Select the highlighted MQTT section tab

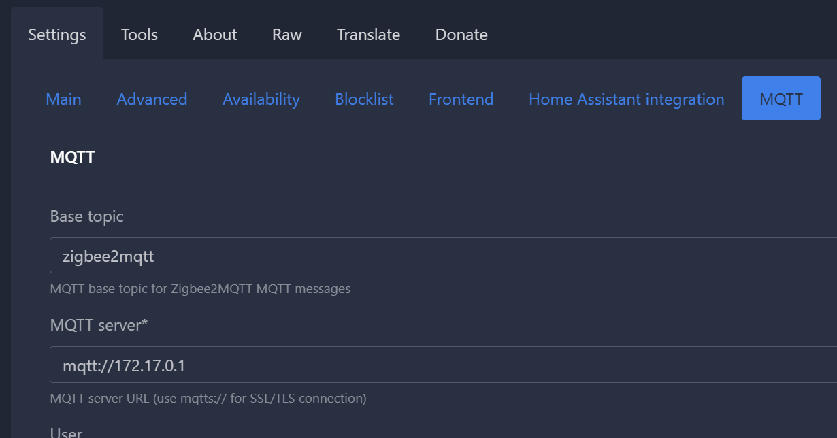tap(781, 99)
